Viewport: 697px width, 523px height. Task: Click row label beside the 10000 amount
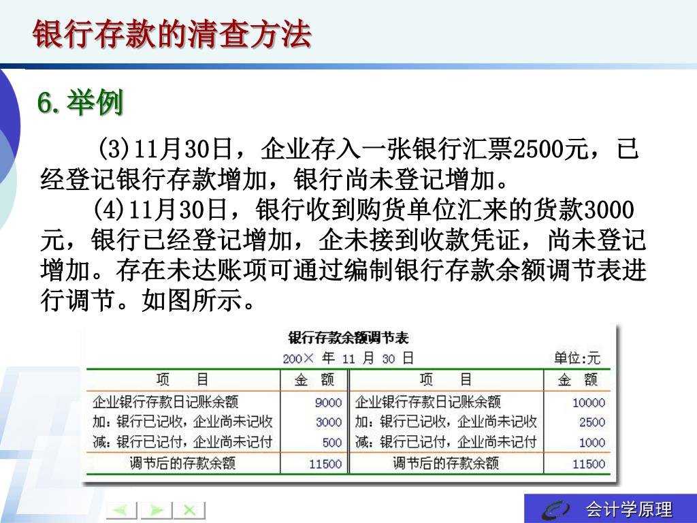(x=428, y=402)
